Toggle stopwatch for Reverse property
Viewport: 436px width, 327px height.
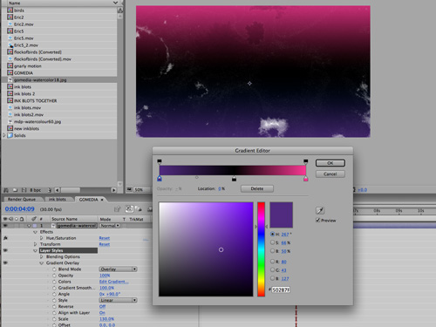click(54, 306)
